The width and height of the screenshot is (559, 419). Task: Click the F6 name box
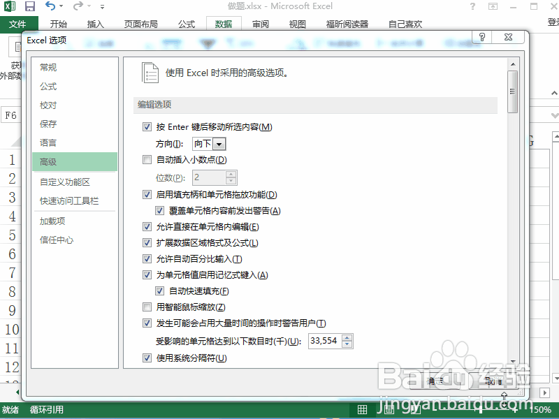coord(11,115)
